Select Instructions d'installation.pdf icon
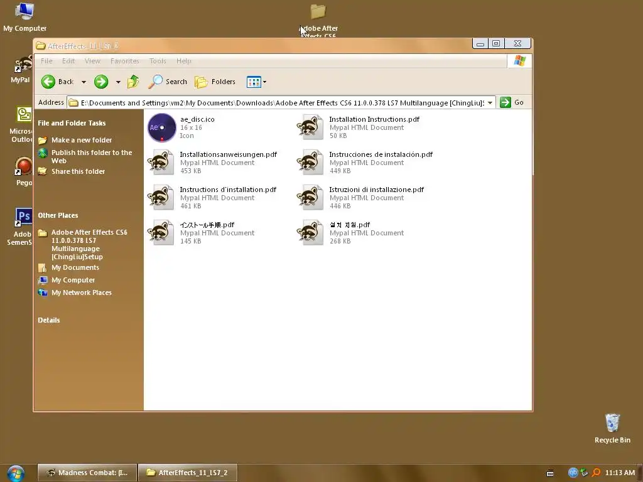Viewport: 643px width, 482px height. pyautogui.click(x=161, y=198)
